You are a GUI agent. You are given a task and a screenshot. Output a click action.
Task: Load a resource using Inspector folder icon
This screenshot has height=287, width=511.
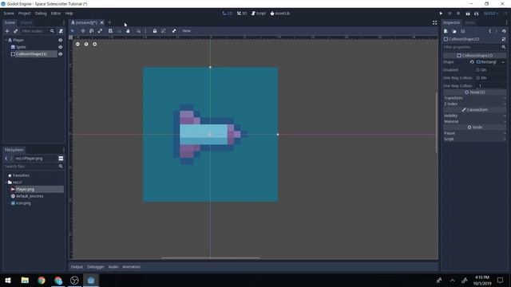tap(454, 31)
